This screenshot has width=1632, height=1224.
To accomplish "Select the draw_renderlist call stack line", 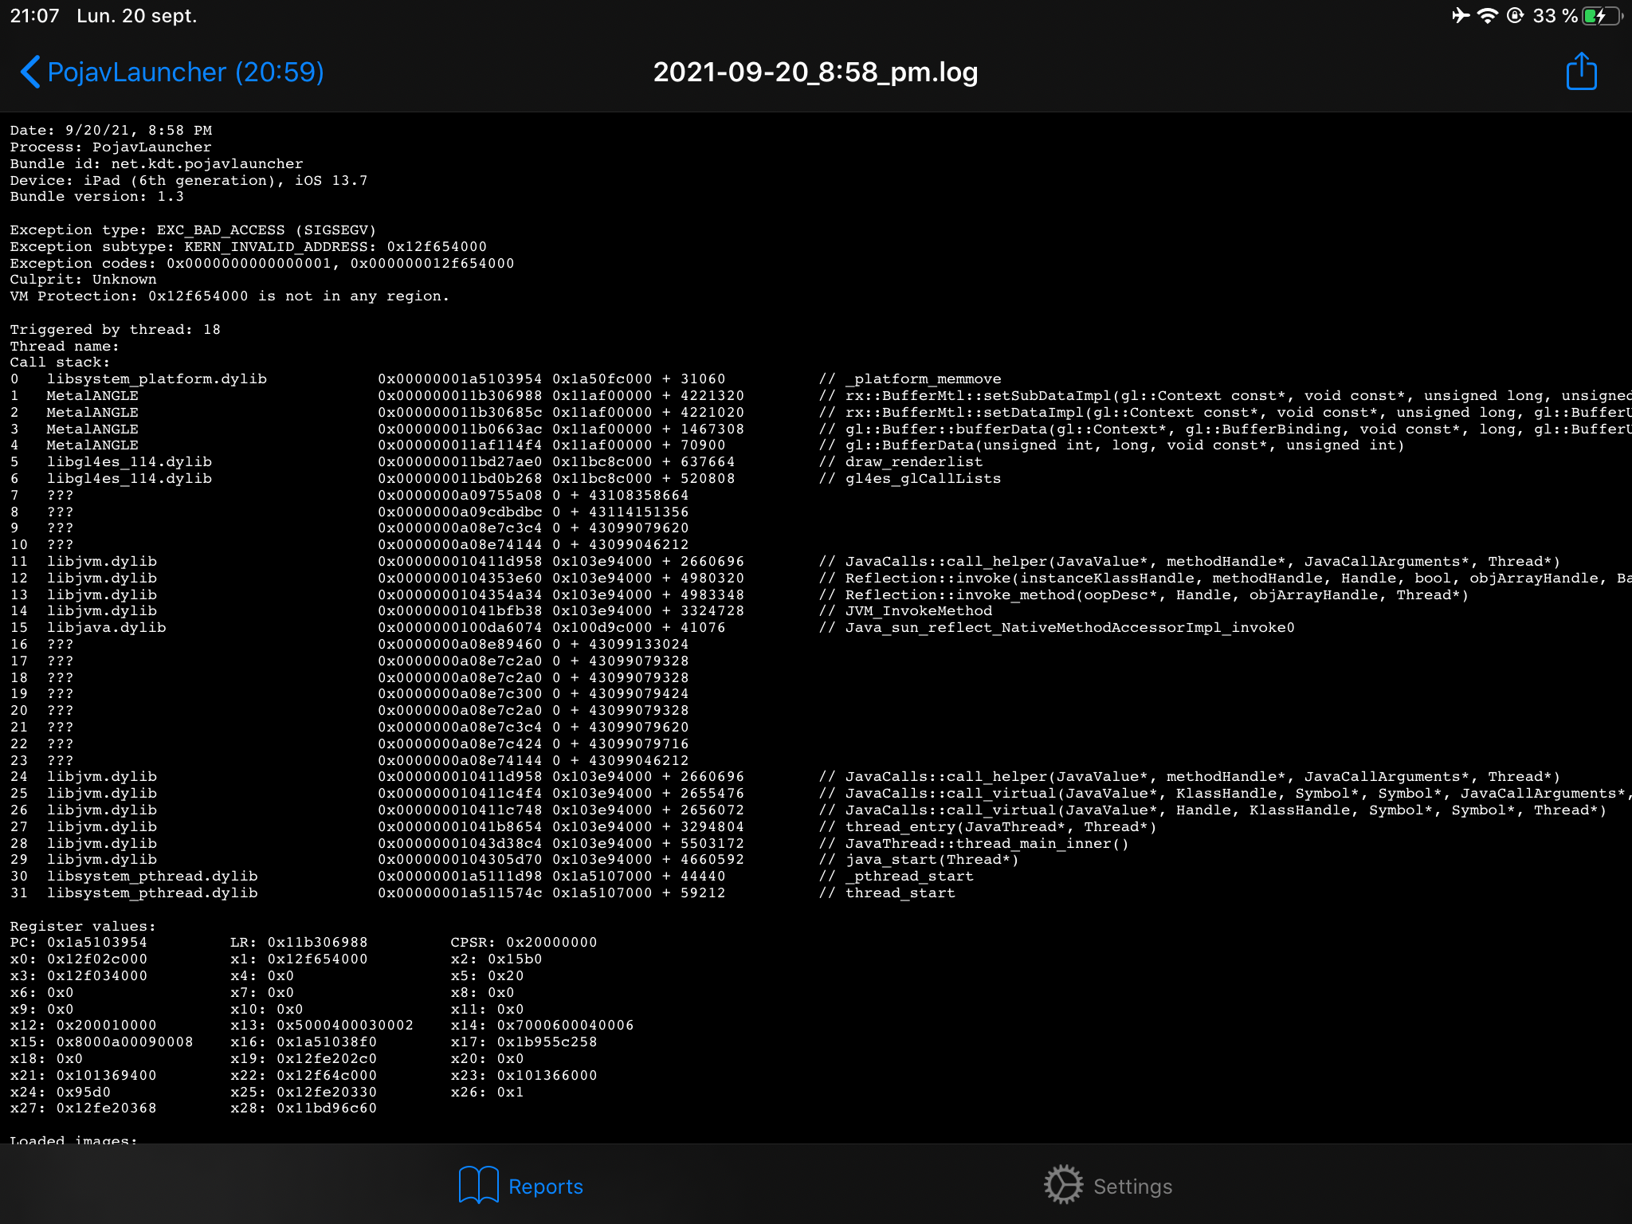I will point(912,461).
